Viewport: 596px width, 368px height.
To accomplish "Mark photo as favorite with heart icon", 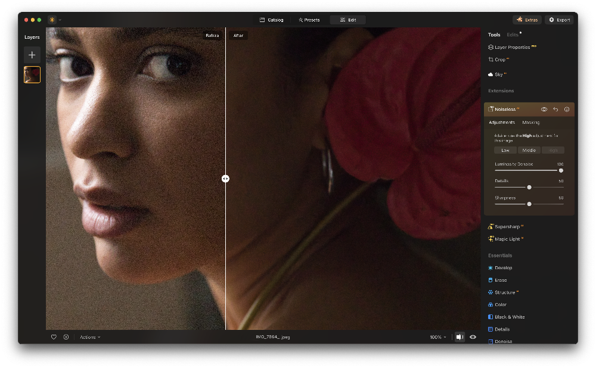I will [x=54, y=337].
